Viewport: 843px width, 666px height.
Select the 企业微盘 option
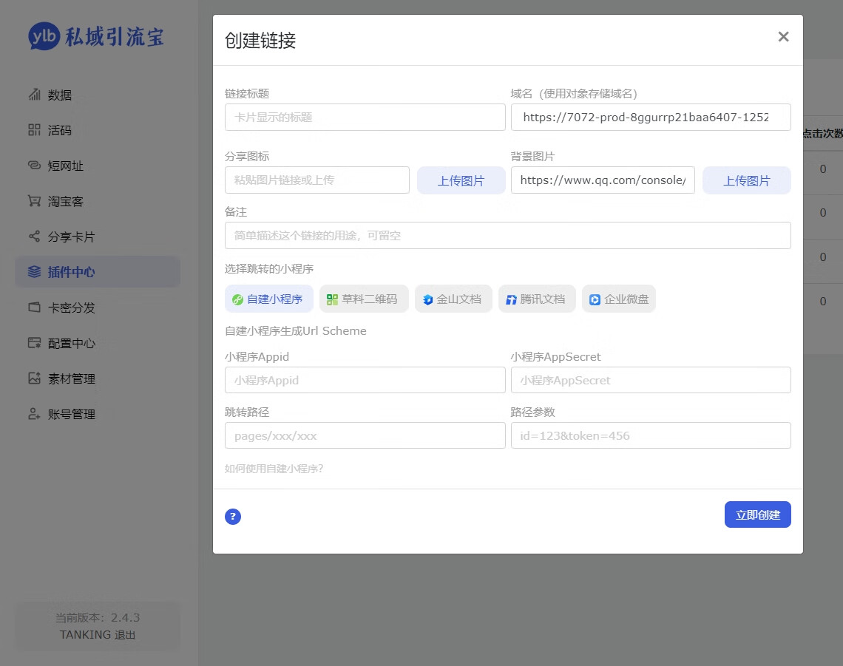click(618, 299)
